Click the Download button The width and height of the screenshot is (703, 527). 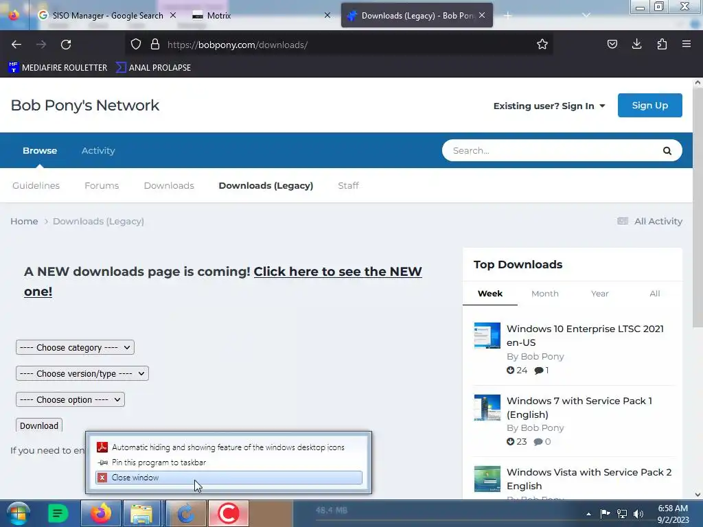pyautogui.click(x=39, y=425)
